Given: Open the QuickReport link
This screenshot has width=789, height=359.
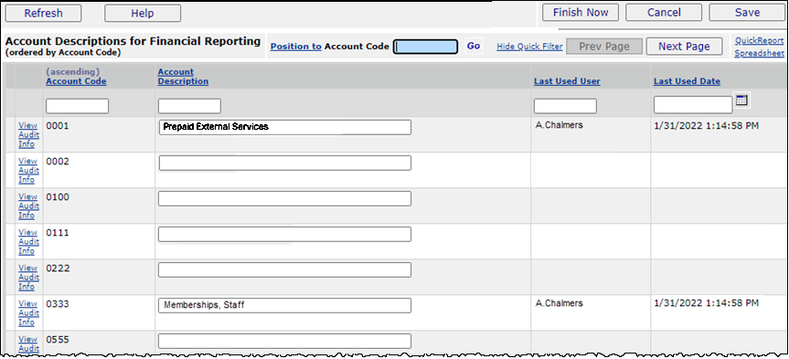Looking at the screenshot, I should pyautogui.click(x=760, y=41).
